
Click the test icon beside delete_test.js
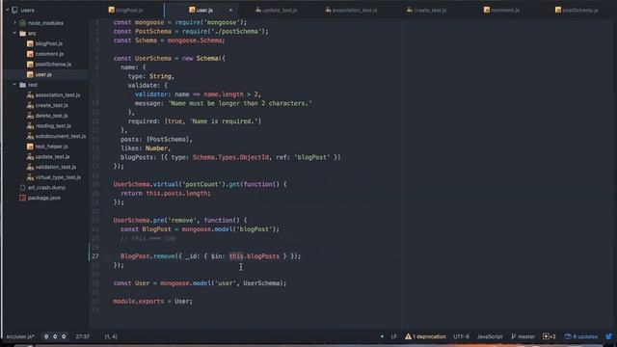[30, 116]
